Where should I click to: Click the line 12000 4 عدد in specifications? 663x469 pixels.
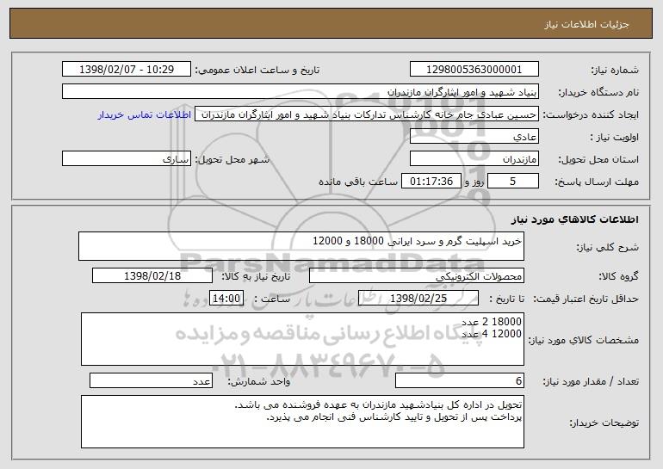coord(492,334)
